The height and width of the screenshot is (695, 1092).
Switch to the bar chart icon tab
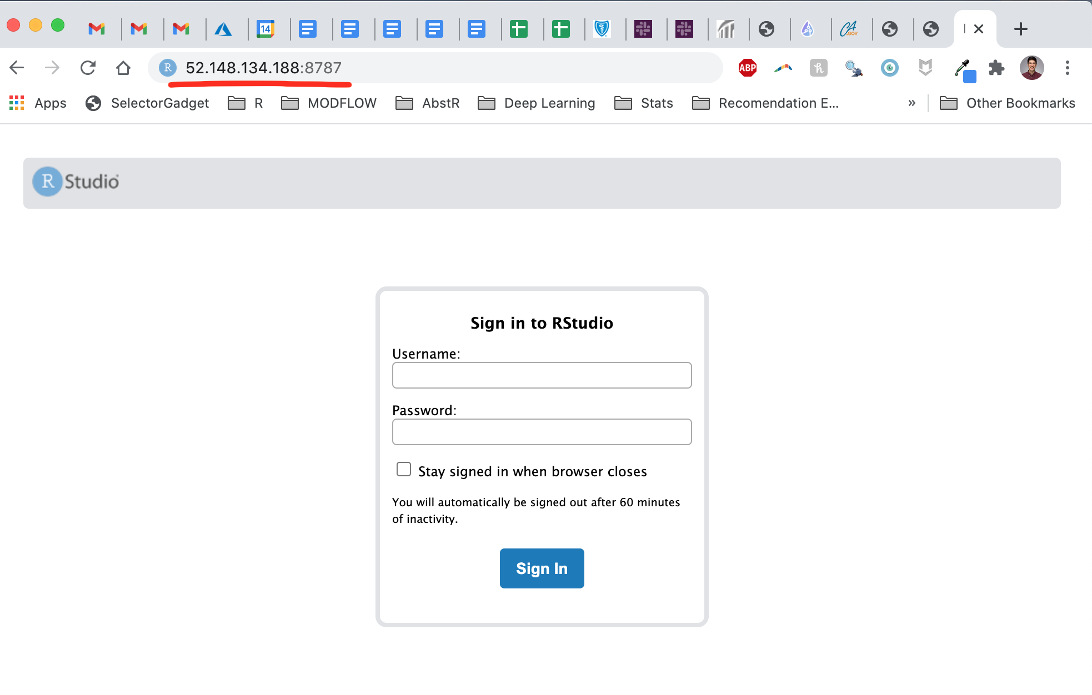pyautogui.click(x=725, y=29)
